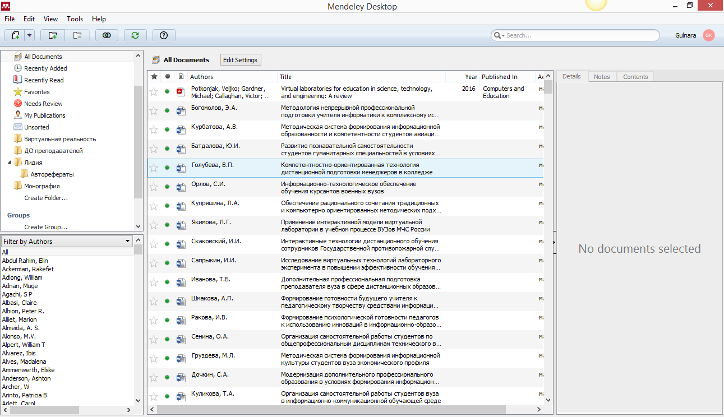Toggle favorite star for Potkonjak row
This screenshot has height=417, width=724.
tap(154, 92)
